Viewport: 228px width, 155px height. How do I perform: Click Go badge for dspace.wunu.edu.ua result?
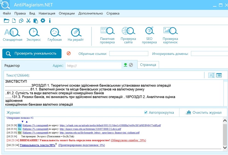click(20, 129)
